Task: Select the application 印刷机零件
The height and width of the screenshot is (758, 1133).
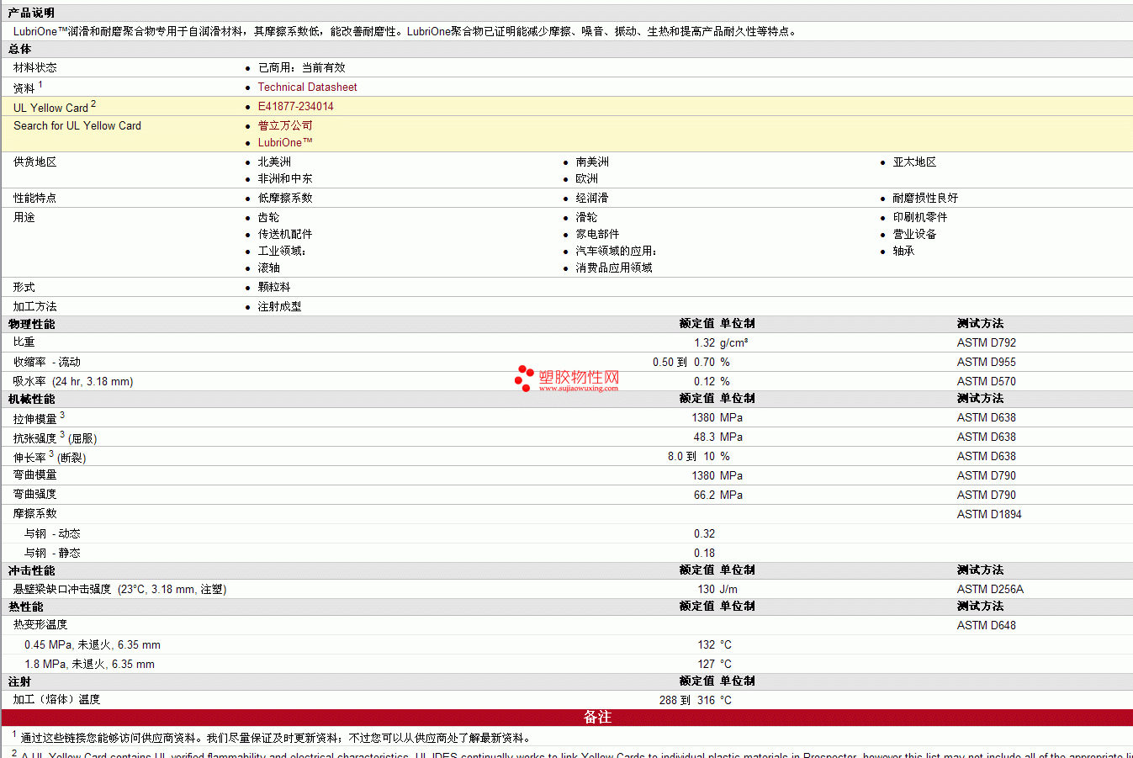Action: (x=920, y=217)
